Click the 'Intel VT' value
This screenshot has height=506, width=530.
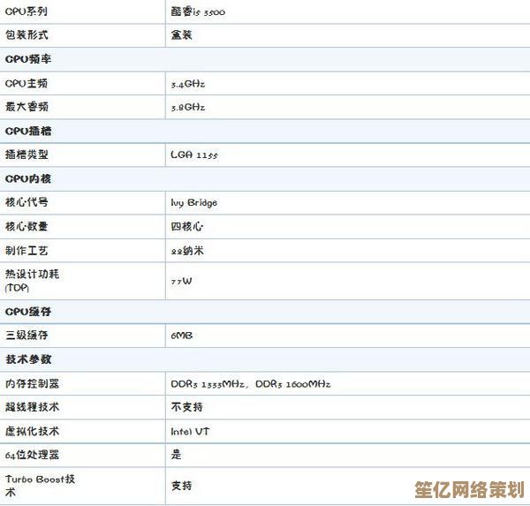(190, 431)
